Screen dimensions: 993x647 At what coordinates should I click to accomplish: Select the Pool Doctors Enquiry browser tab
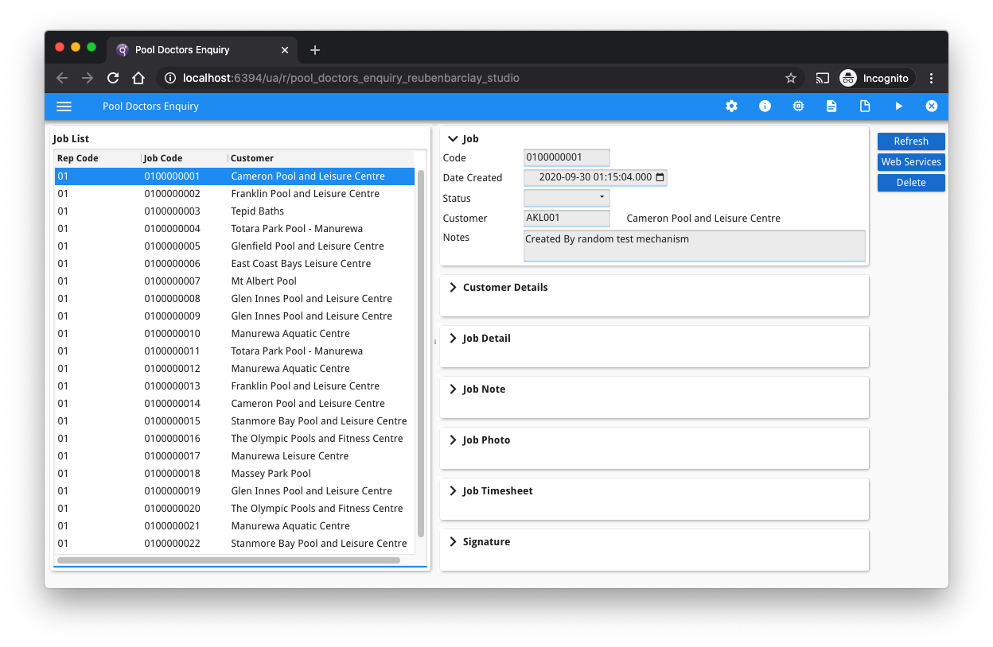[204, 50]
